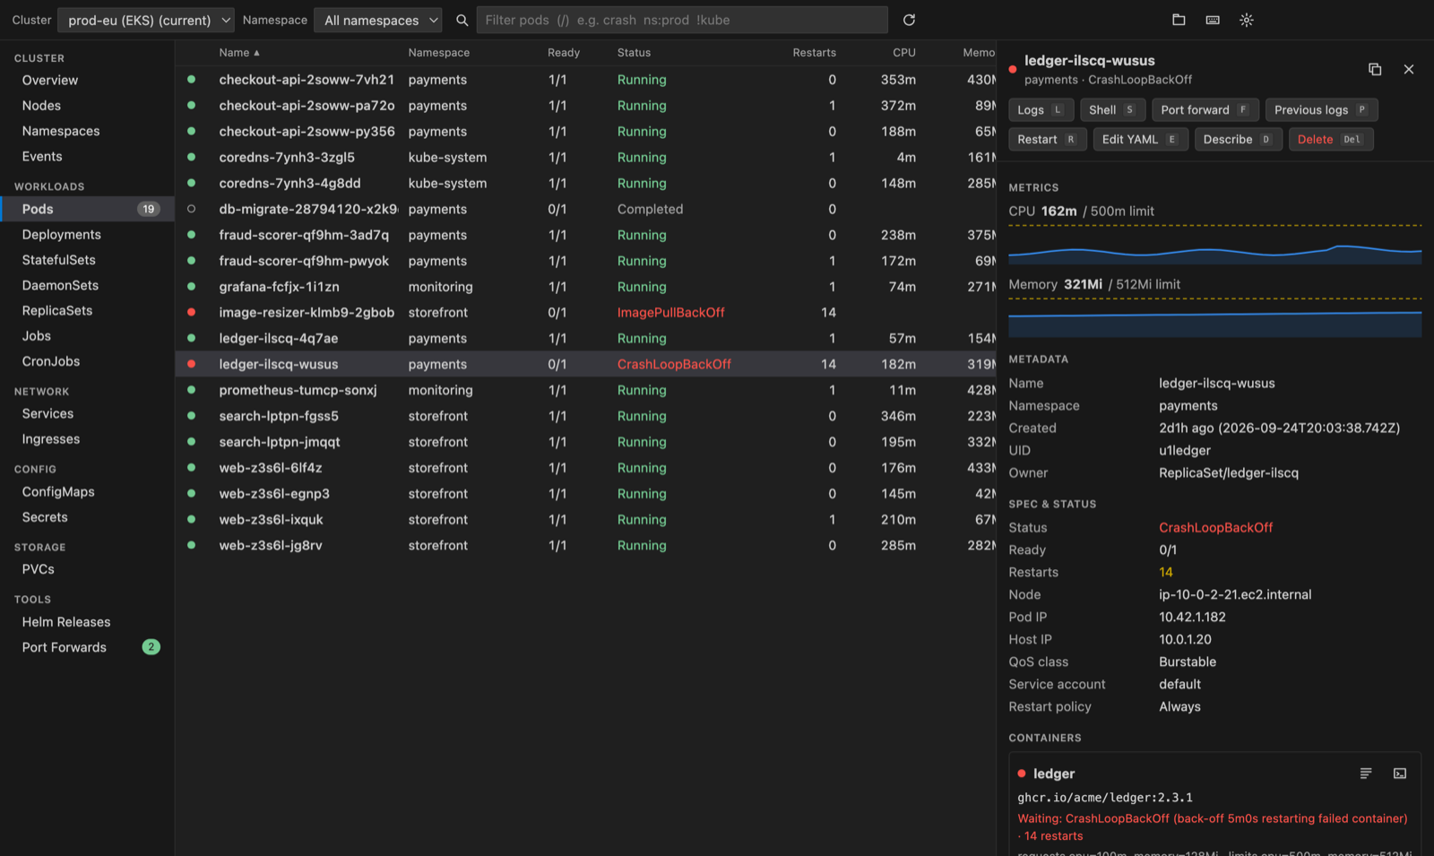Click the Restart button

[x=1048, y=139]
